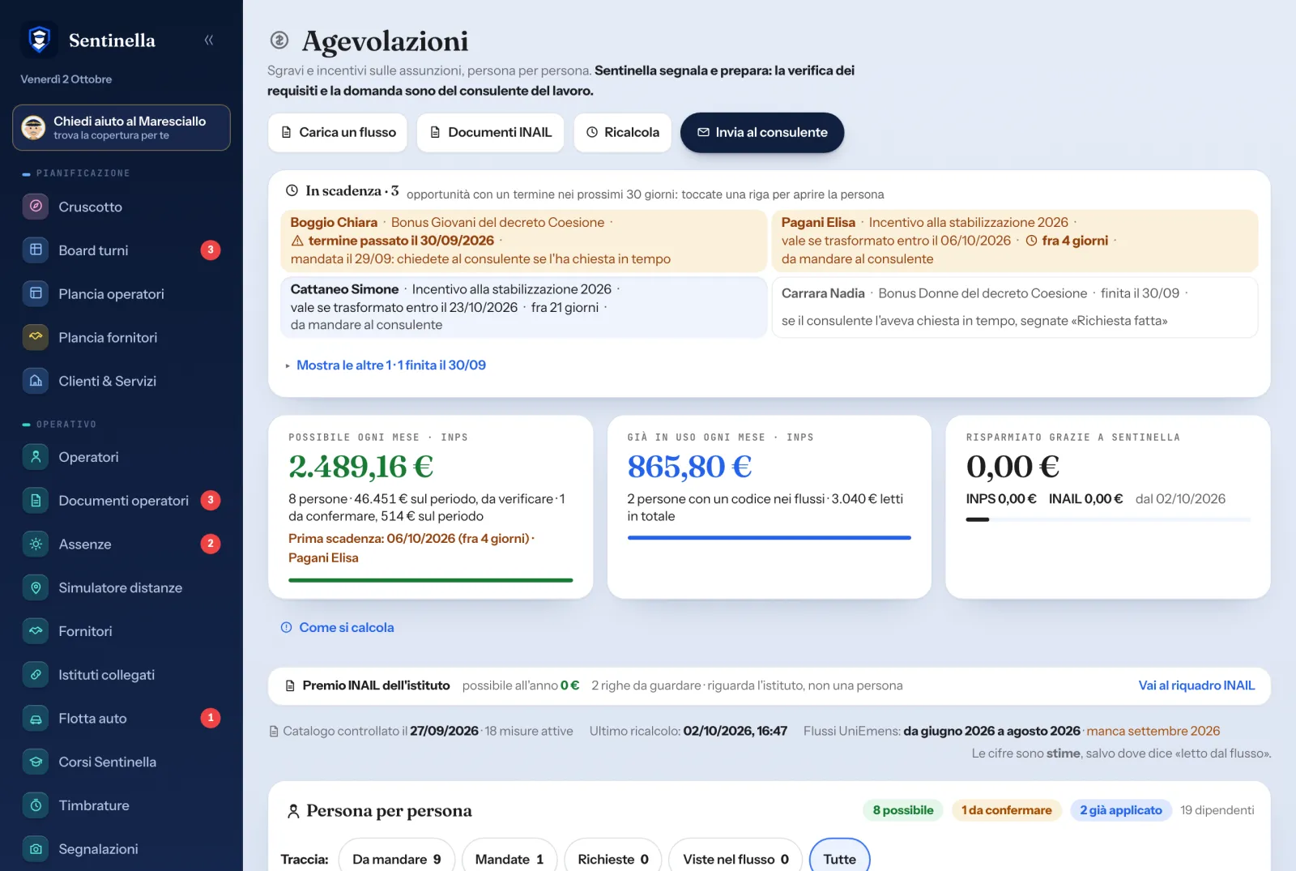This screenshot has height=871, width=1296.
Task: Click the Istituti collegati link icon
Action: pos(36,675)
